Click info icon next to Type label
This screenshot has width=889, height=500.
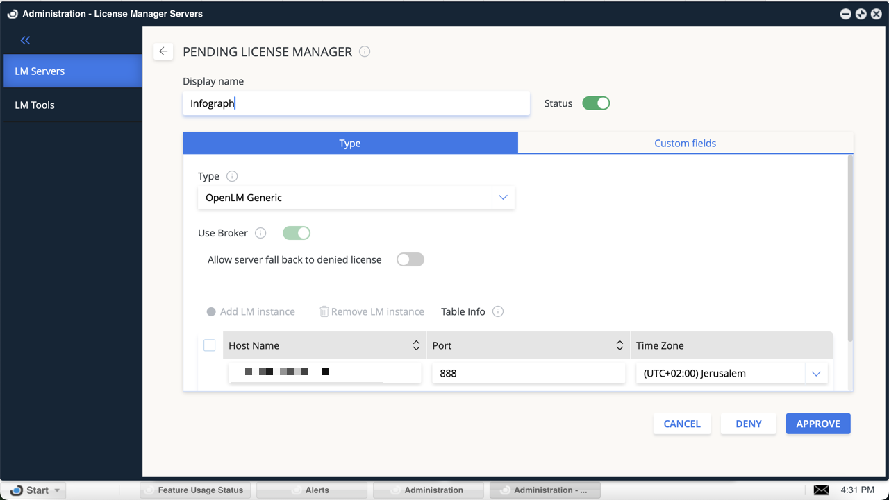click(x=232, y=176)
